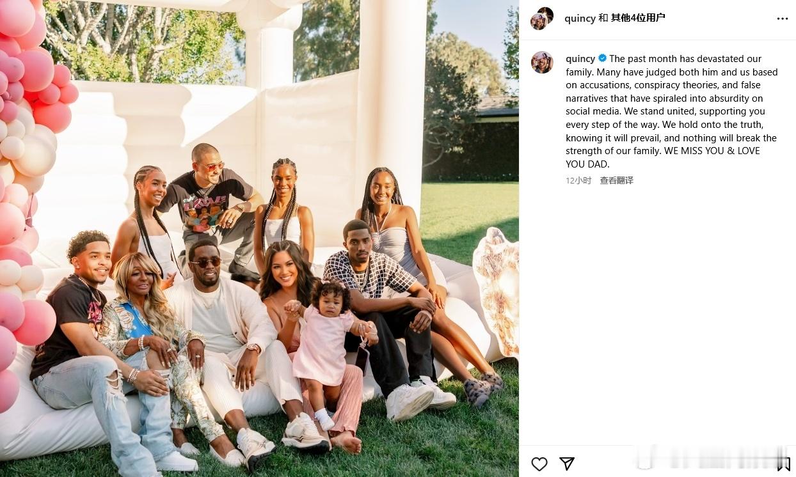The height and width of the screenshot is (477, 796).
Task: Show the 其他4位用户 collaborators list
Action: pyautogui.click(x=638, y=18)
